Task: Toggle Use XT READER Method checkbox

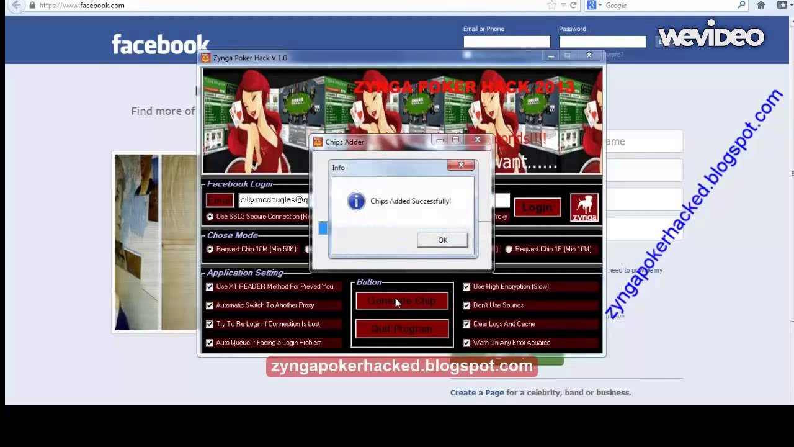Action: [x=210, y=287]
